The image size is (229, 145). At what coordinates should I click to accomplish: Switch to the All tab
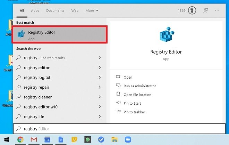[x=22, y=10]
